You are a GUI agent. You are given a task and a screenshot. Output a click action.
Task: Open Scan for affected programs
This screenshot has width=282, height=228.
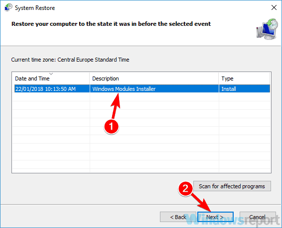232,186
